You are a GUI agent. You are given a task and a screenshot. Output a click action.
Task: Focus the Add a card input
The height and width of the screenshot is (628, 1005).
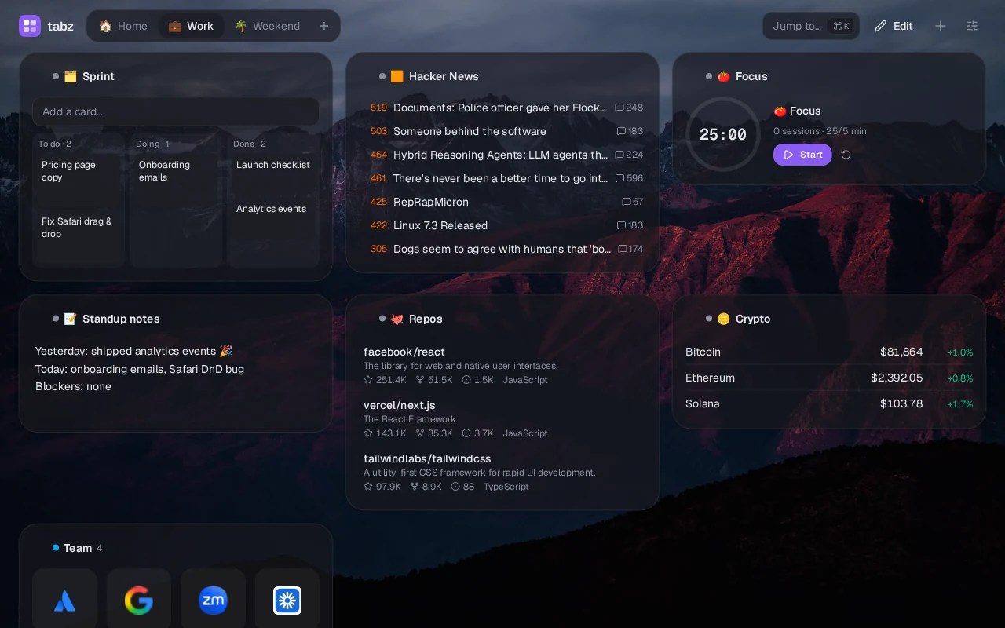(176, 111)
